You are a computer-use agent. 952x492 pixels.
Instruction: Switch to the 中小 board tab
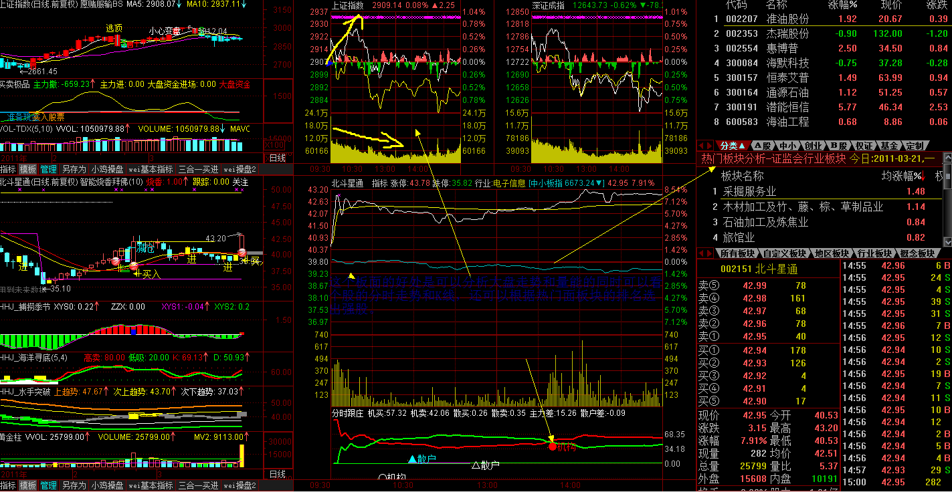tap(789, 145)
